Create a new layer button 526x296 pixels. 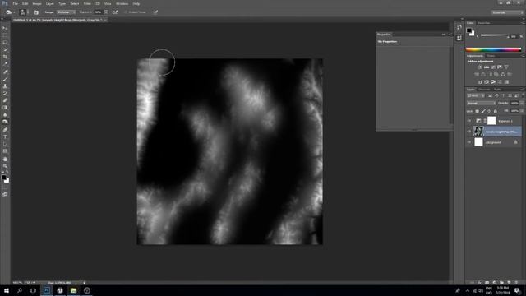tap(509, 283)
